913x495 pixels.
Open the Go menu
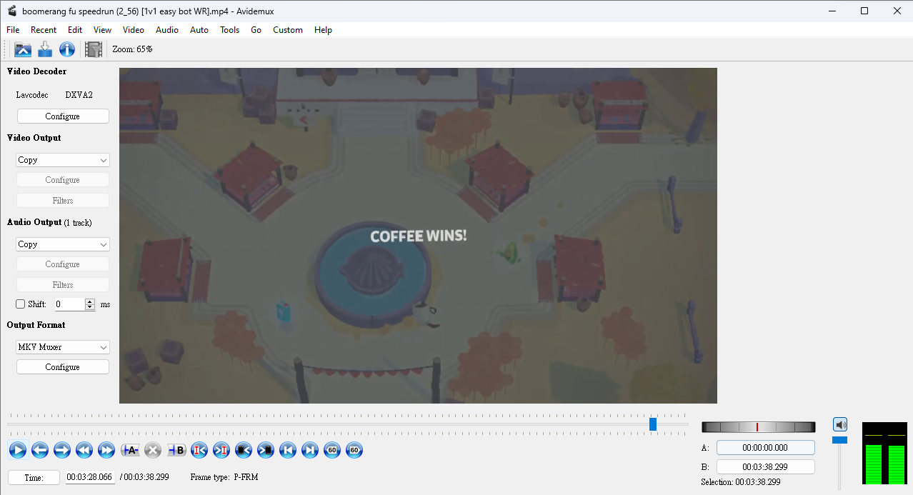point(256,30)
